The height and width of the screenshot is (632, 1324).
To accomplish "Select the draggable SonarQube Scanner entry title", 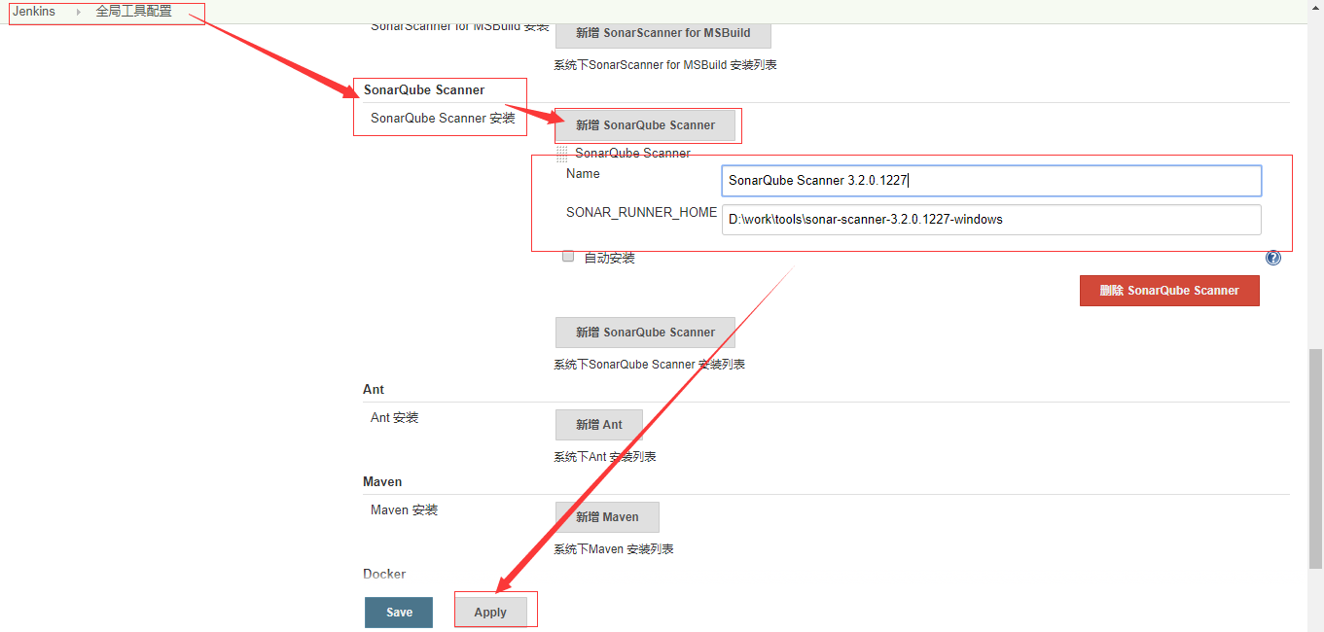I will tap(632, 153).
